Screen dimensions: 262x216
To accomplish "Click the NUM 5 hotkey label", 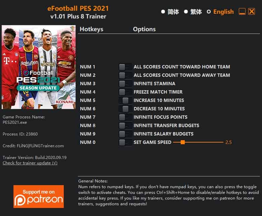I will 88,100.
